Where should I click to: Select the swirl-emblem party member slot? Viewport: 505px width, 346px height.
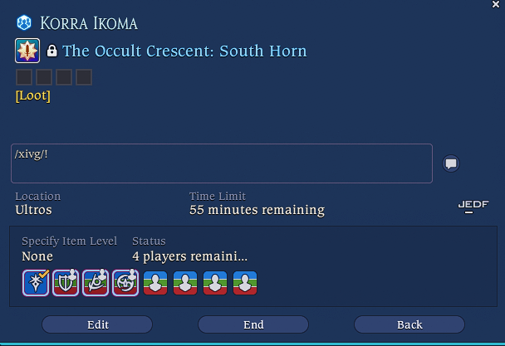pyautogui.click(x=125, y=283)
